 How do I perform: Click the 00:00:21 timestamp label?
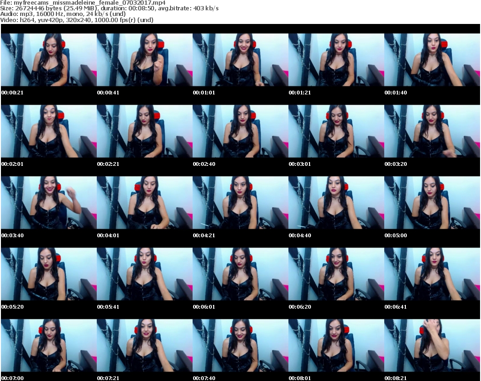click(x=12, y=93)
